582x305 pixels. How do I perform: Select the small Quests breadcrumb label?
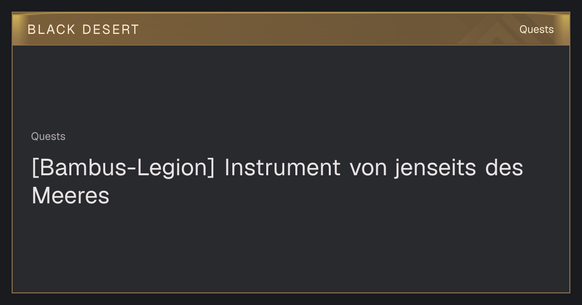click(x=48, y=137)
